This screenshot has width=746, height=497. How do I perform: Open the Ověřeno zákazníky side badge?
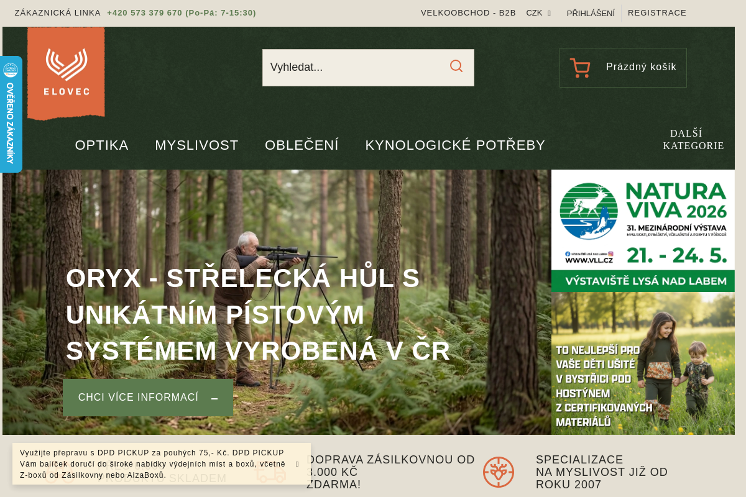coord(11,114)
